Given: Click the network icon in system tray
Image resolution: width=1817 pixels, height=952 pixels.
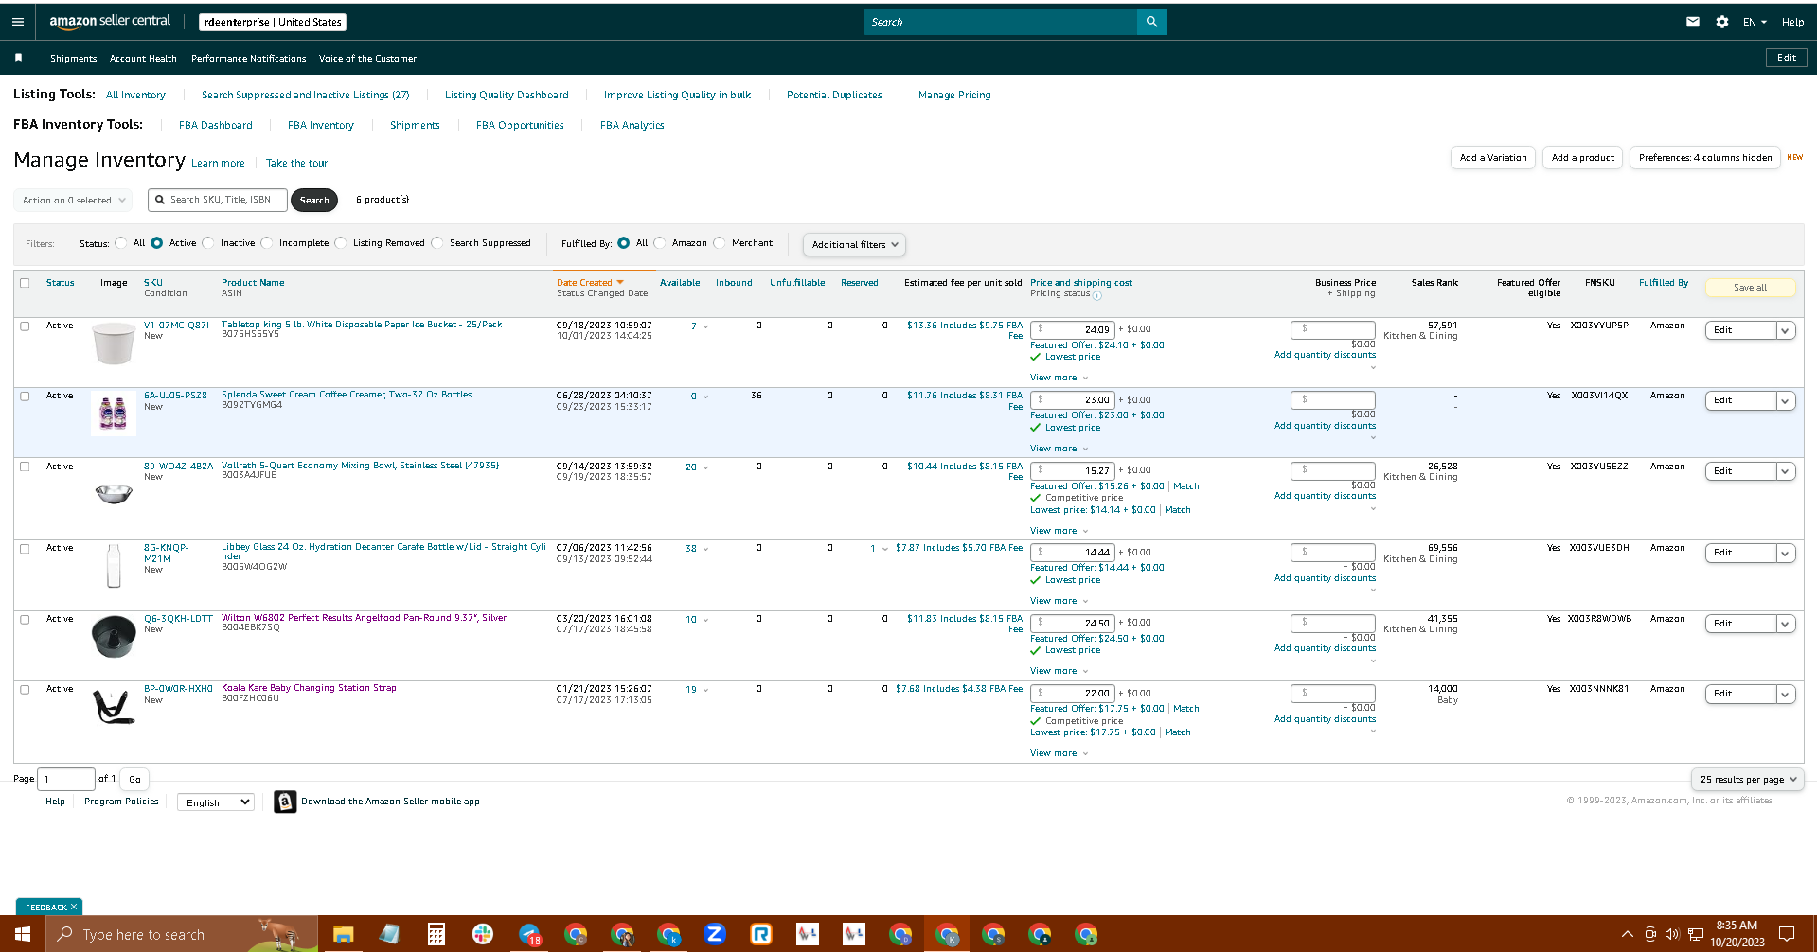Looking at the screenshot, I should (x=1696, y=934).
